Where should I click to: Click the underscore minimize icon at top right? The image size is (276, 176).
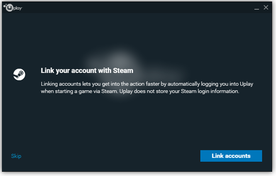point(256,8)
